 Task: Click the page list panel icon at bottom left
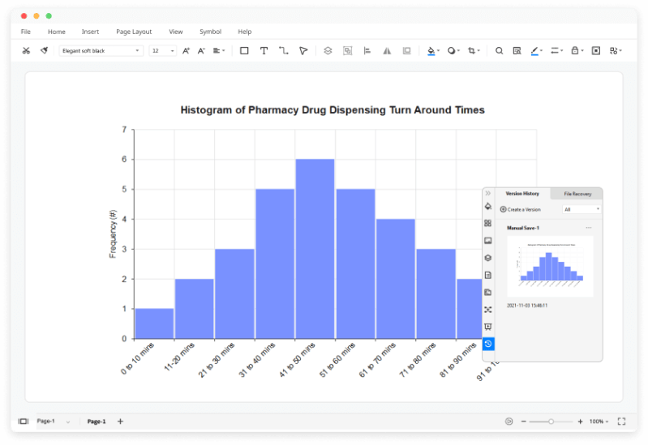(x=24, y=421)
